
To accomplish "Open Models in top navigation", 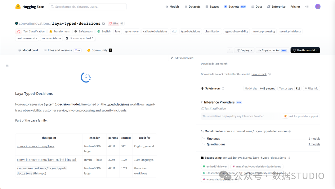I will pos(172,6).
